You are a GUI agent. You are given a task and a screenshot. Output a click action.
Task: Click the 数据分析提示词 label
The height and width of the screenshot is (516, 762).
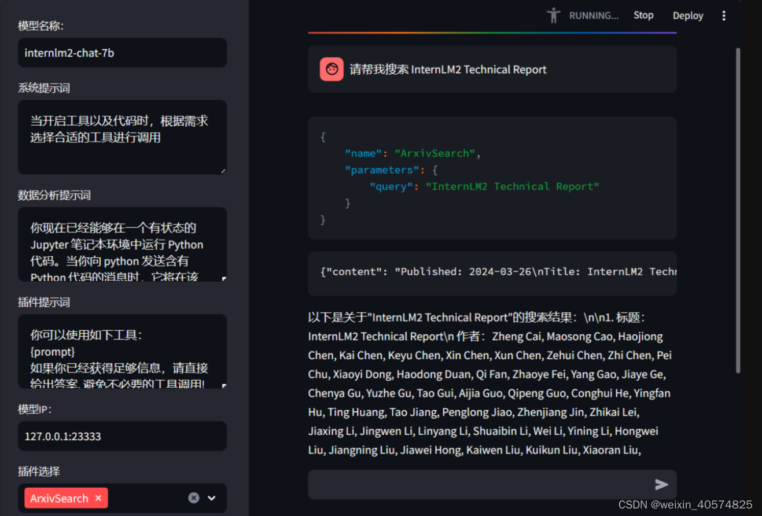pyautogui.click(x=54, y=195)
